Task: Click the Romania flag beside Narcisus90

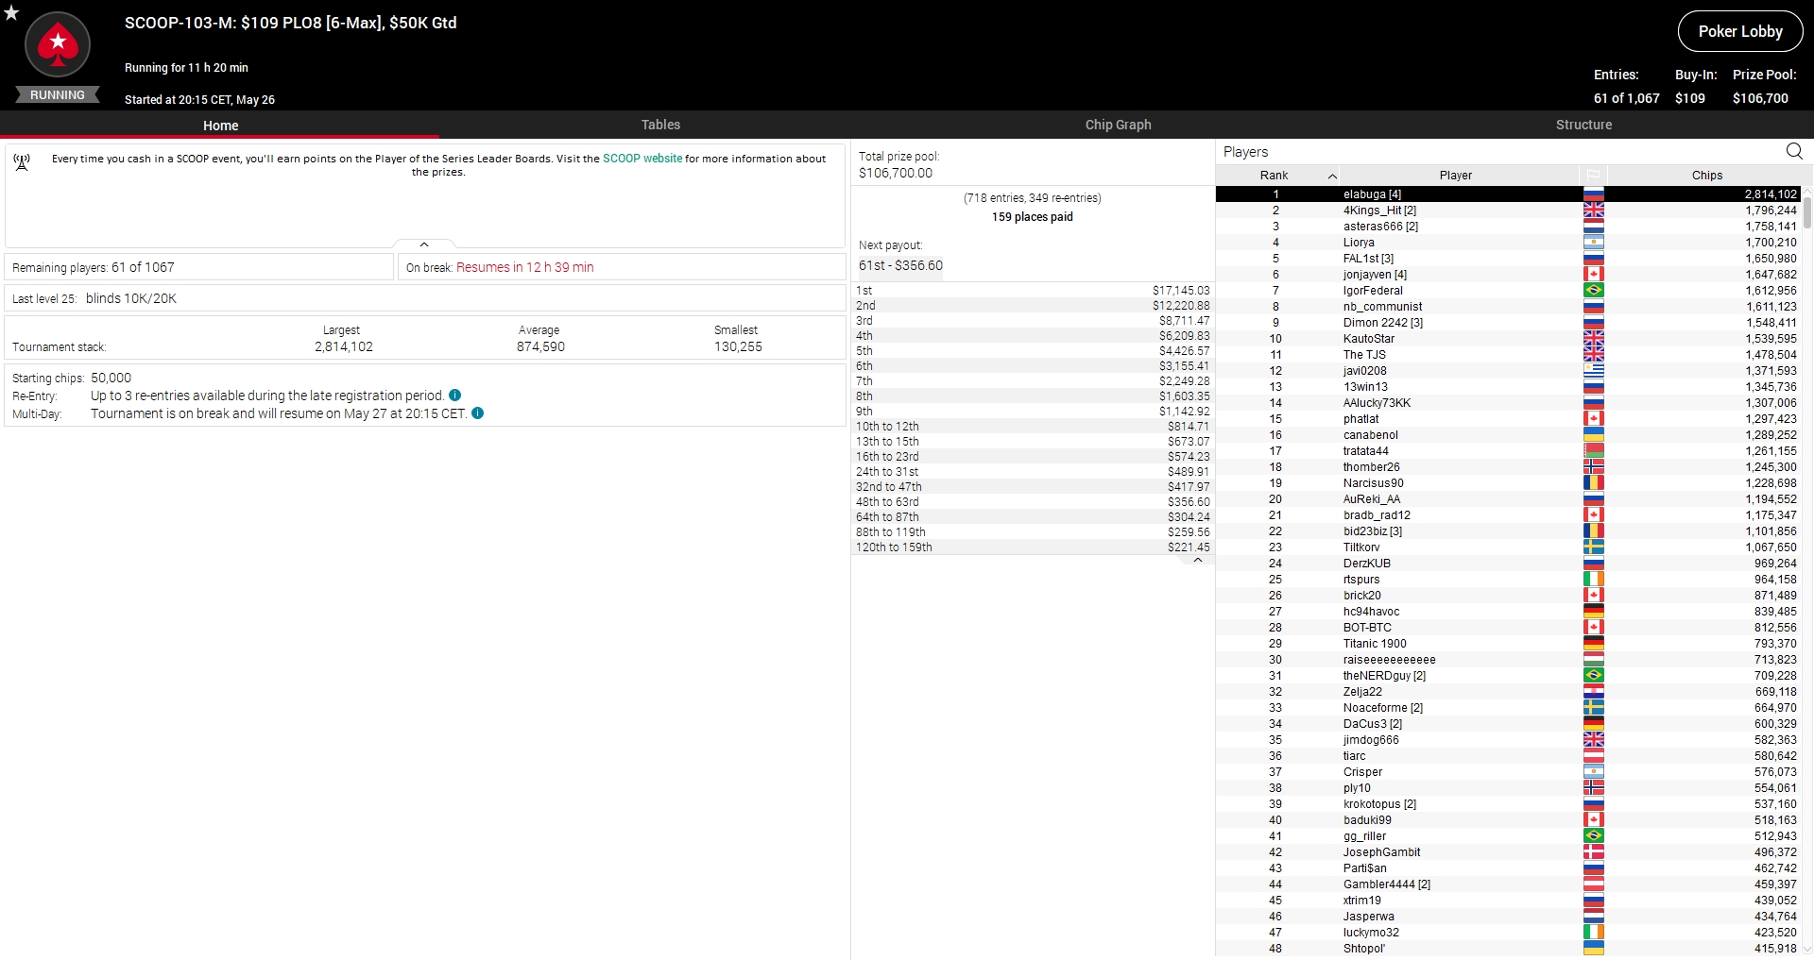Action: (x=1594, y=483)
